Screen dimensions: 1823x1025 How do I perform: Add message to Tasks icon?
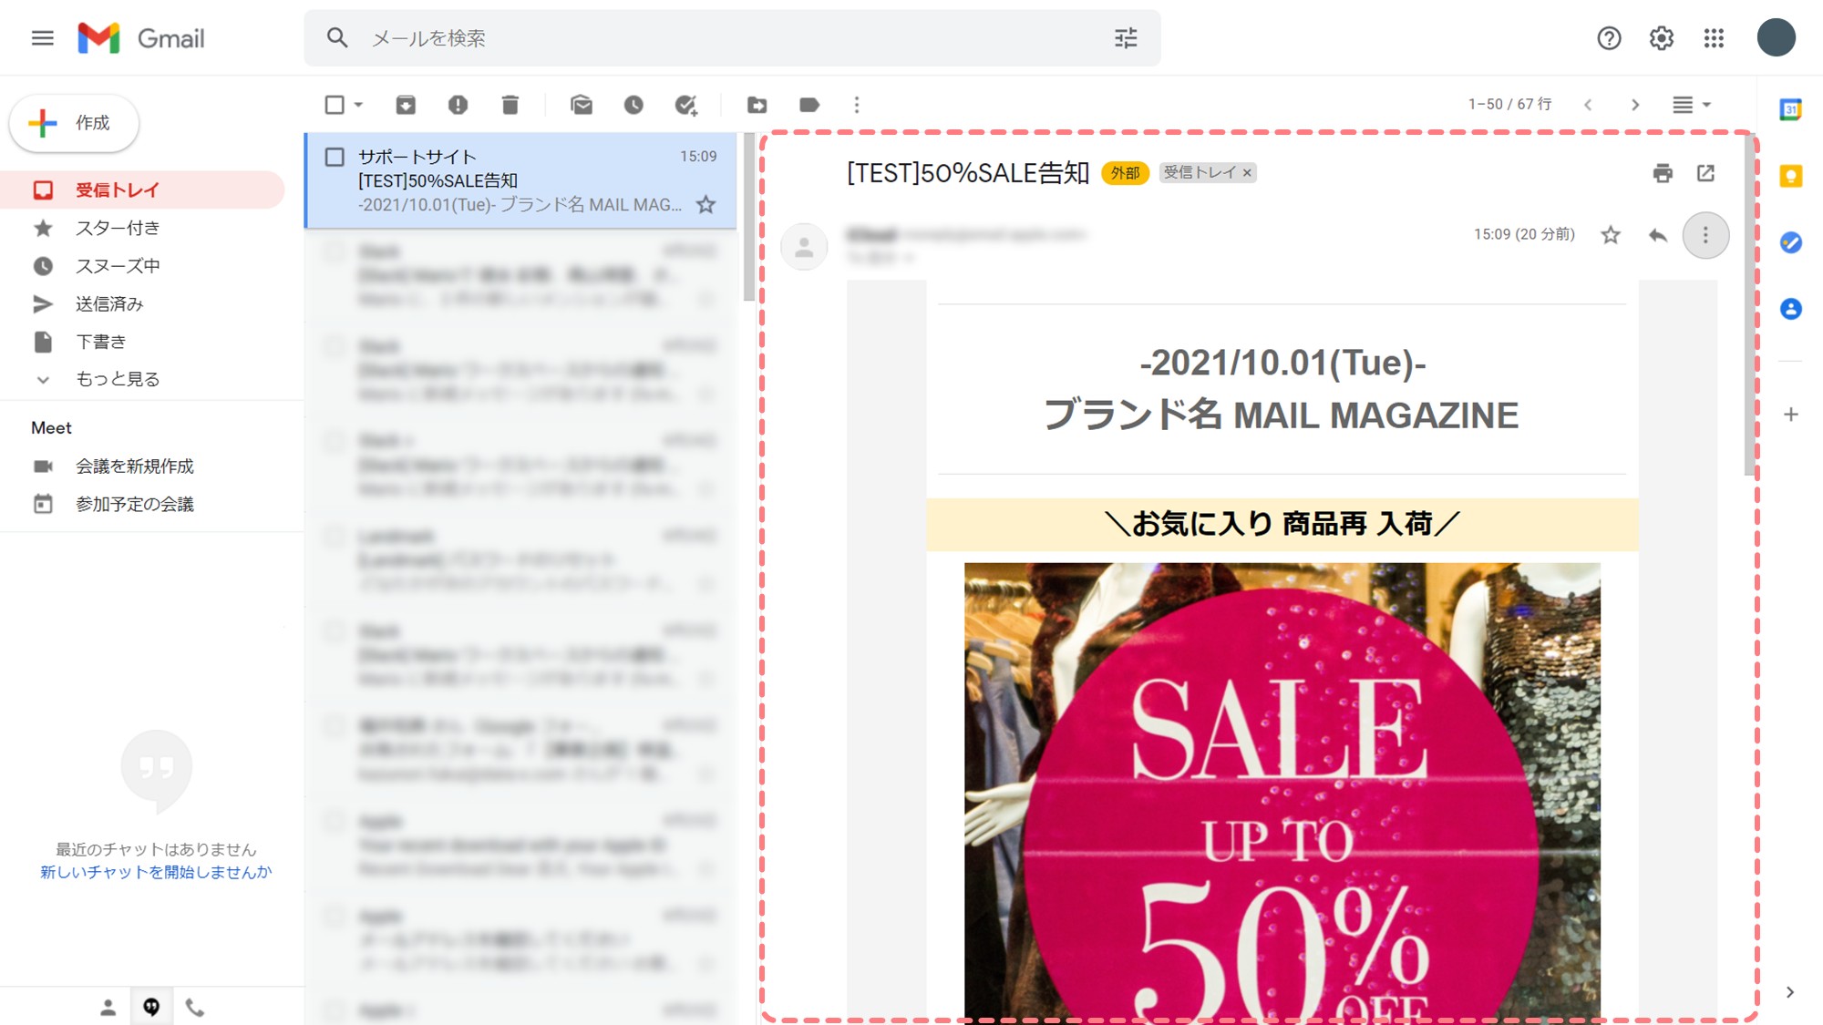coord(686,105)
